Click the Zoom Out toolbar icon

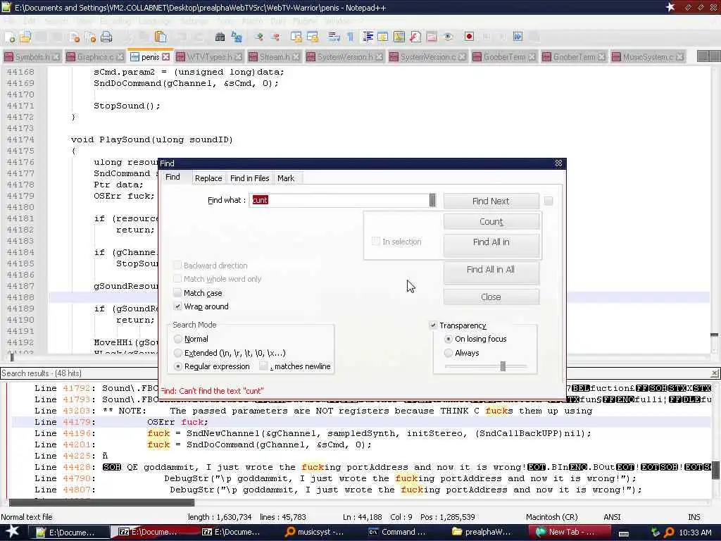pos(275,37)
